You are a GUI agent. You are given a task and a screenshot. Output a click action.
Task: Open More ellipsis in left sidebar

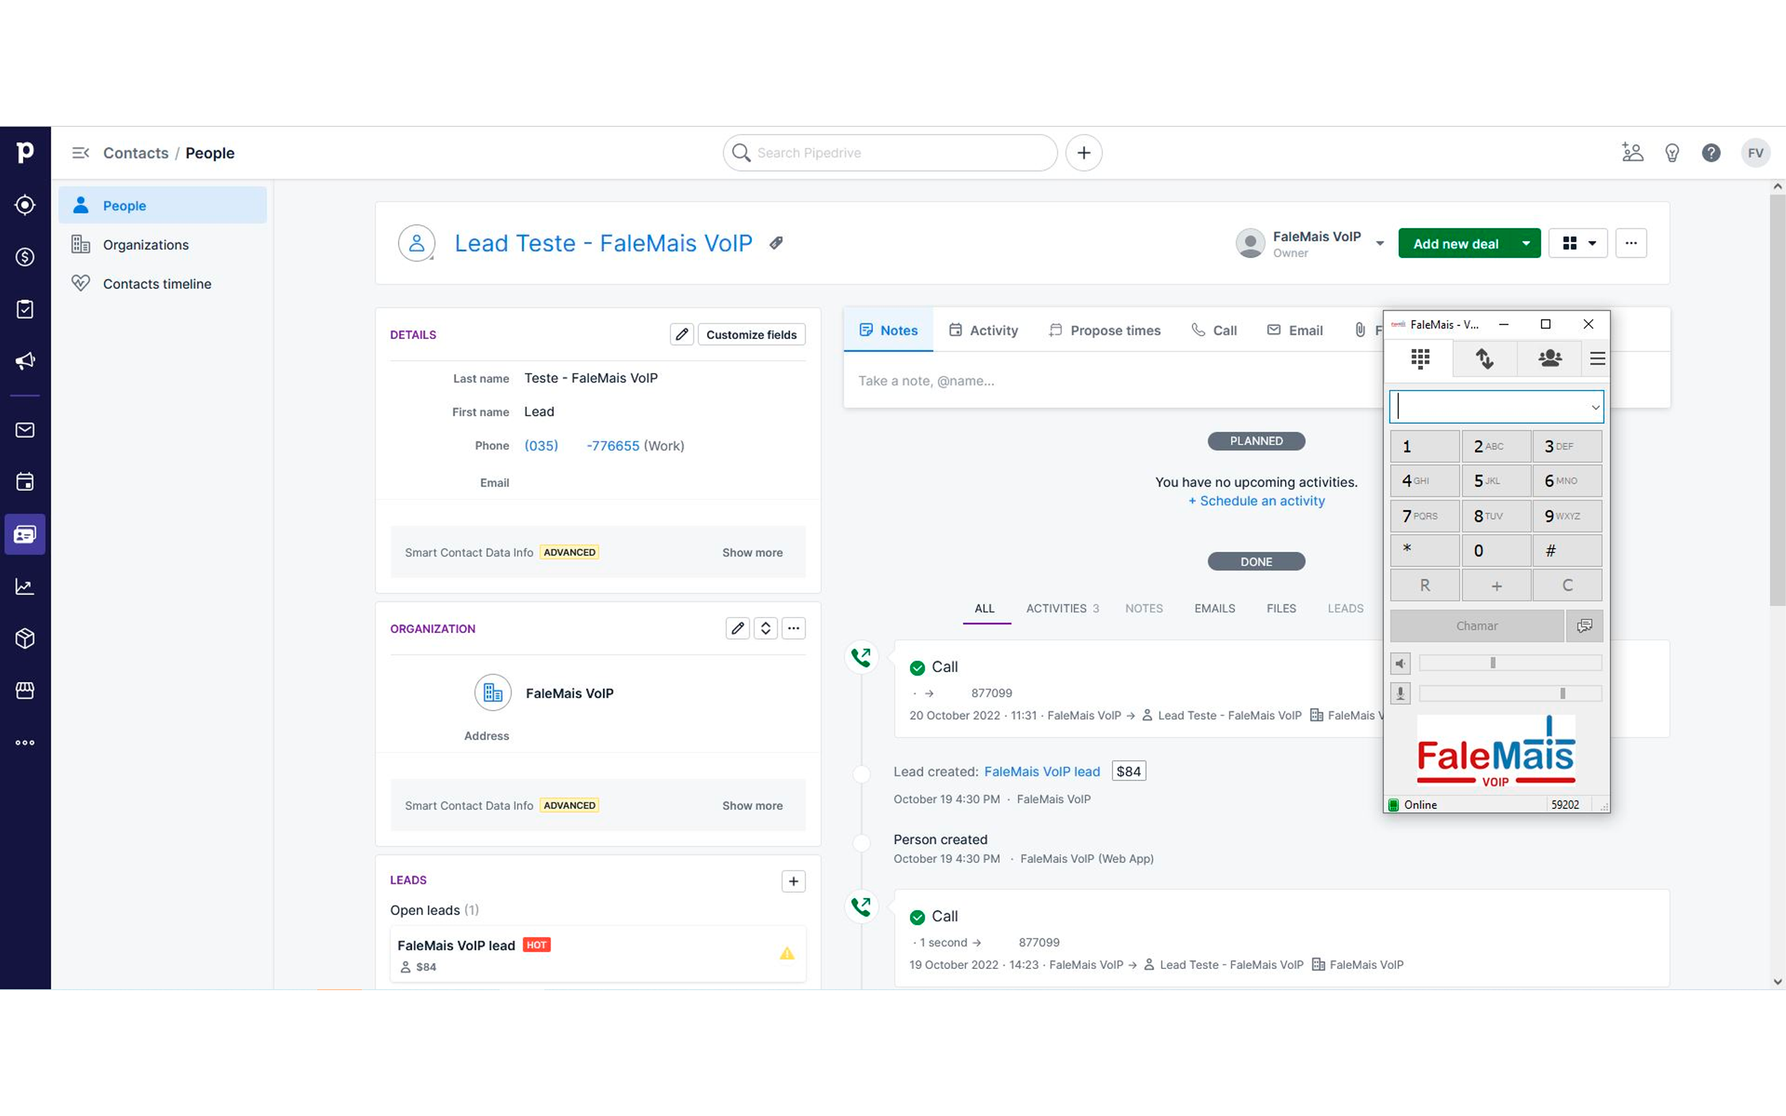(x=25, y=743)
